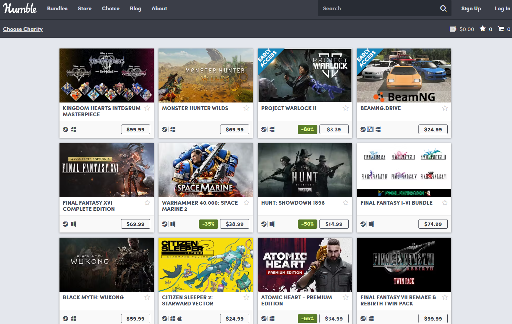The height and width of the screenshot is (324, 512).
Task: Click Windows icon on Project Warlock II
Action: (272, 129)
